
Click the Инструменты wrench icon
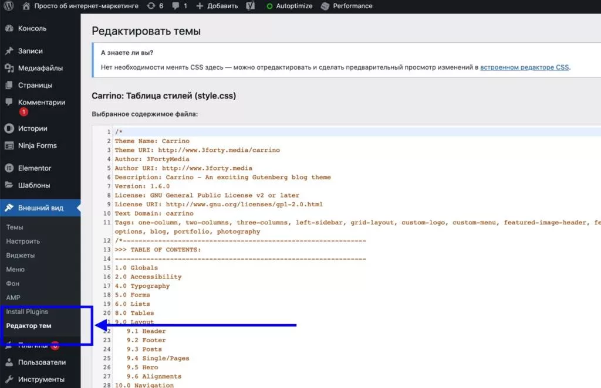[9, 379]
